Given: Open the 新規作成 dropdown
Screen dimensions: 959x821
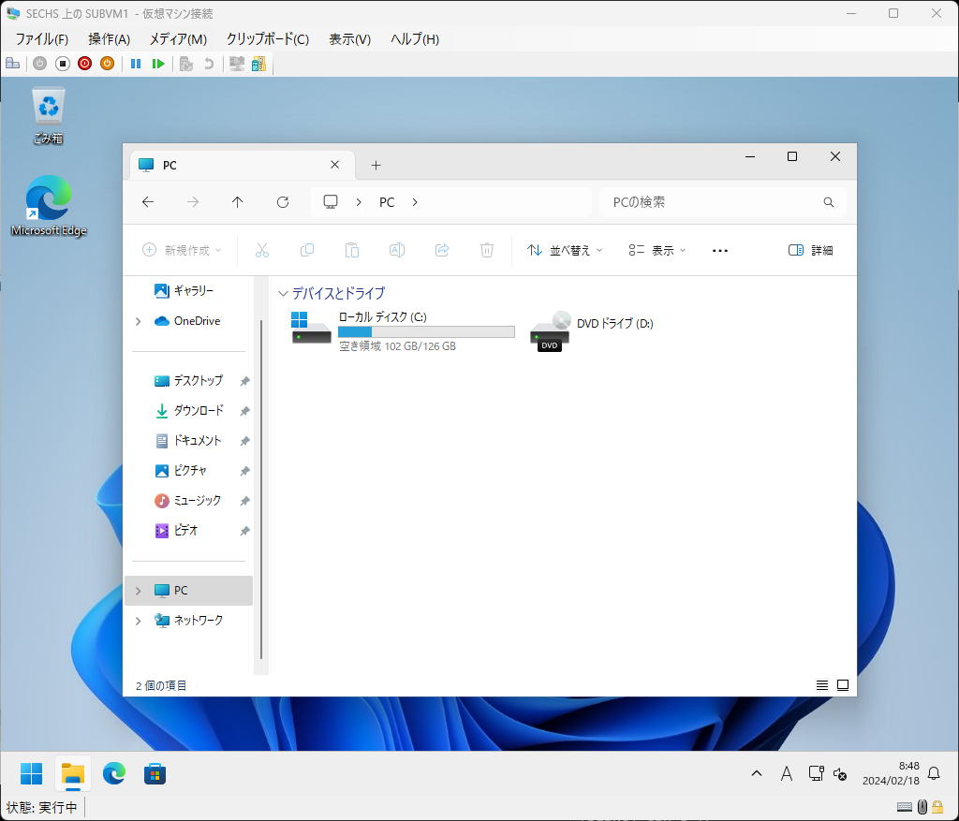Looking at the screenshot, I should [x=182, y=250].
